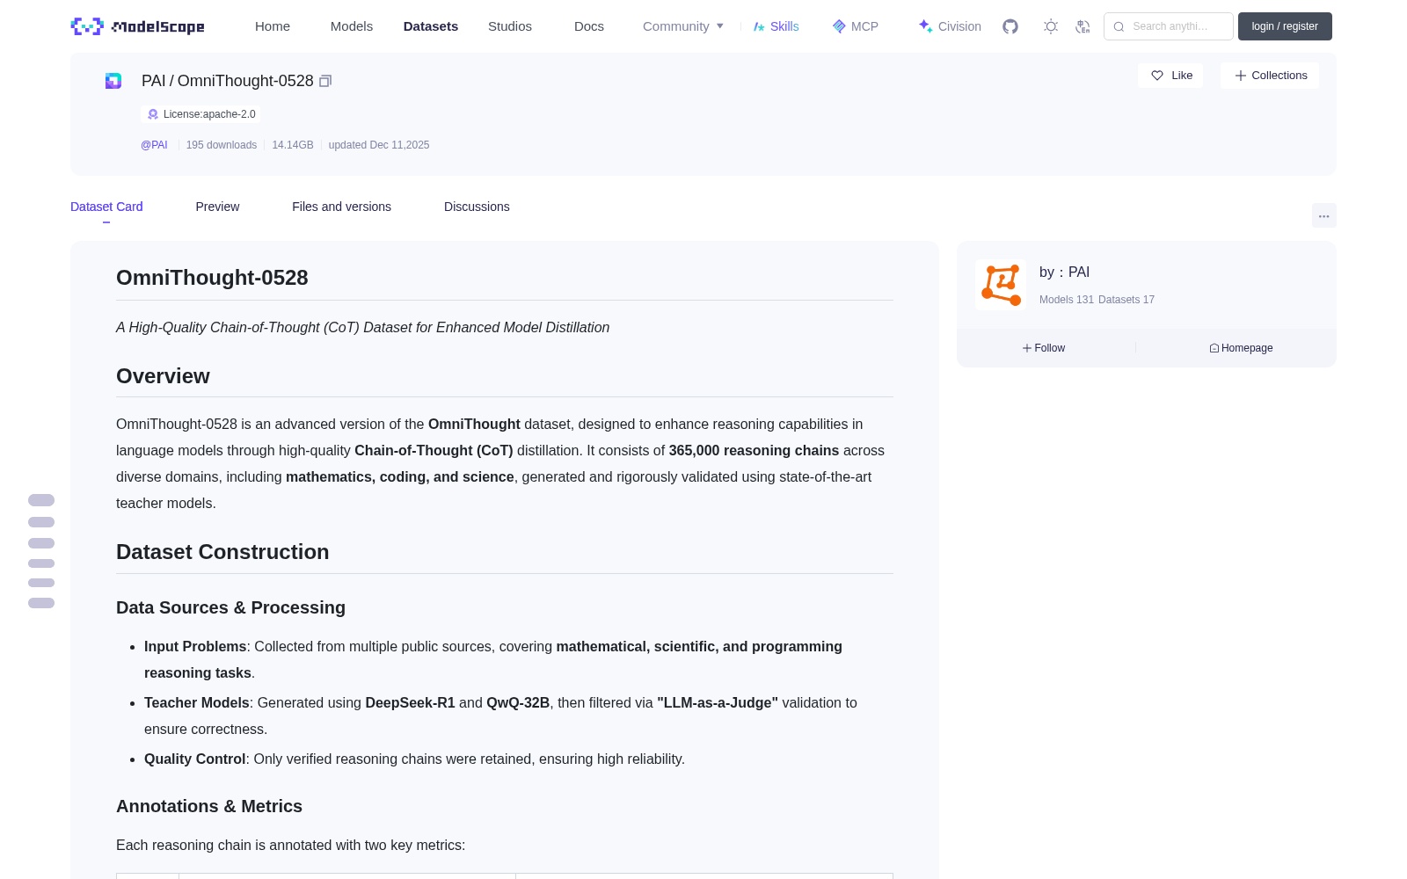Open the Docs nav item
This screenshot has width=1407, height=879.
[589, 26]
